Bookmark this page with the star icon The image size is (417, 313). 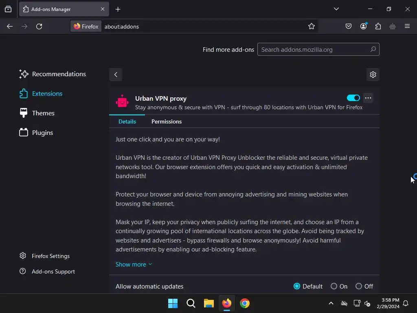(x=312, y=26)
